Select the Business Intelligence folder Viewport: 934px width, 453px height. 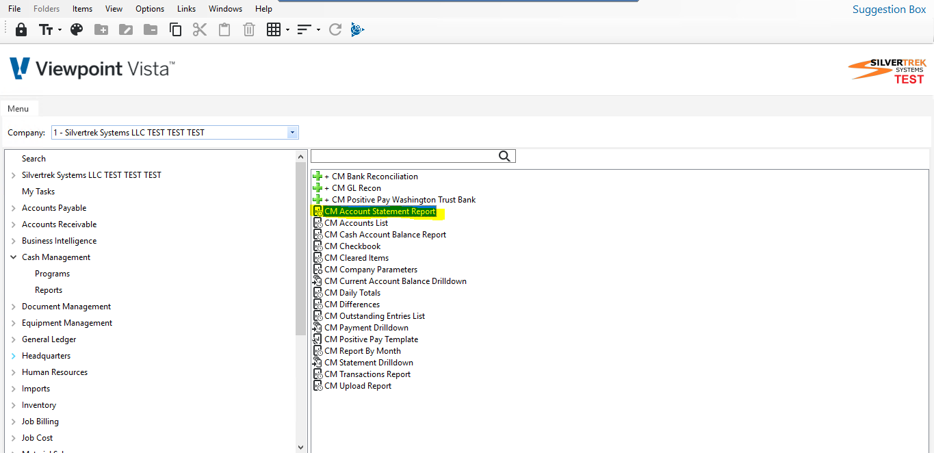pyautogui.click(x=59, y=241)
